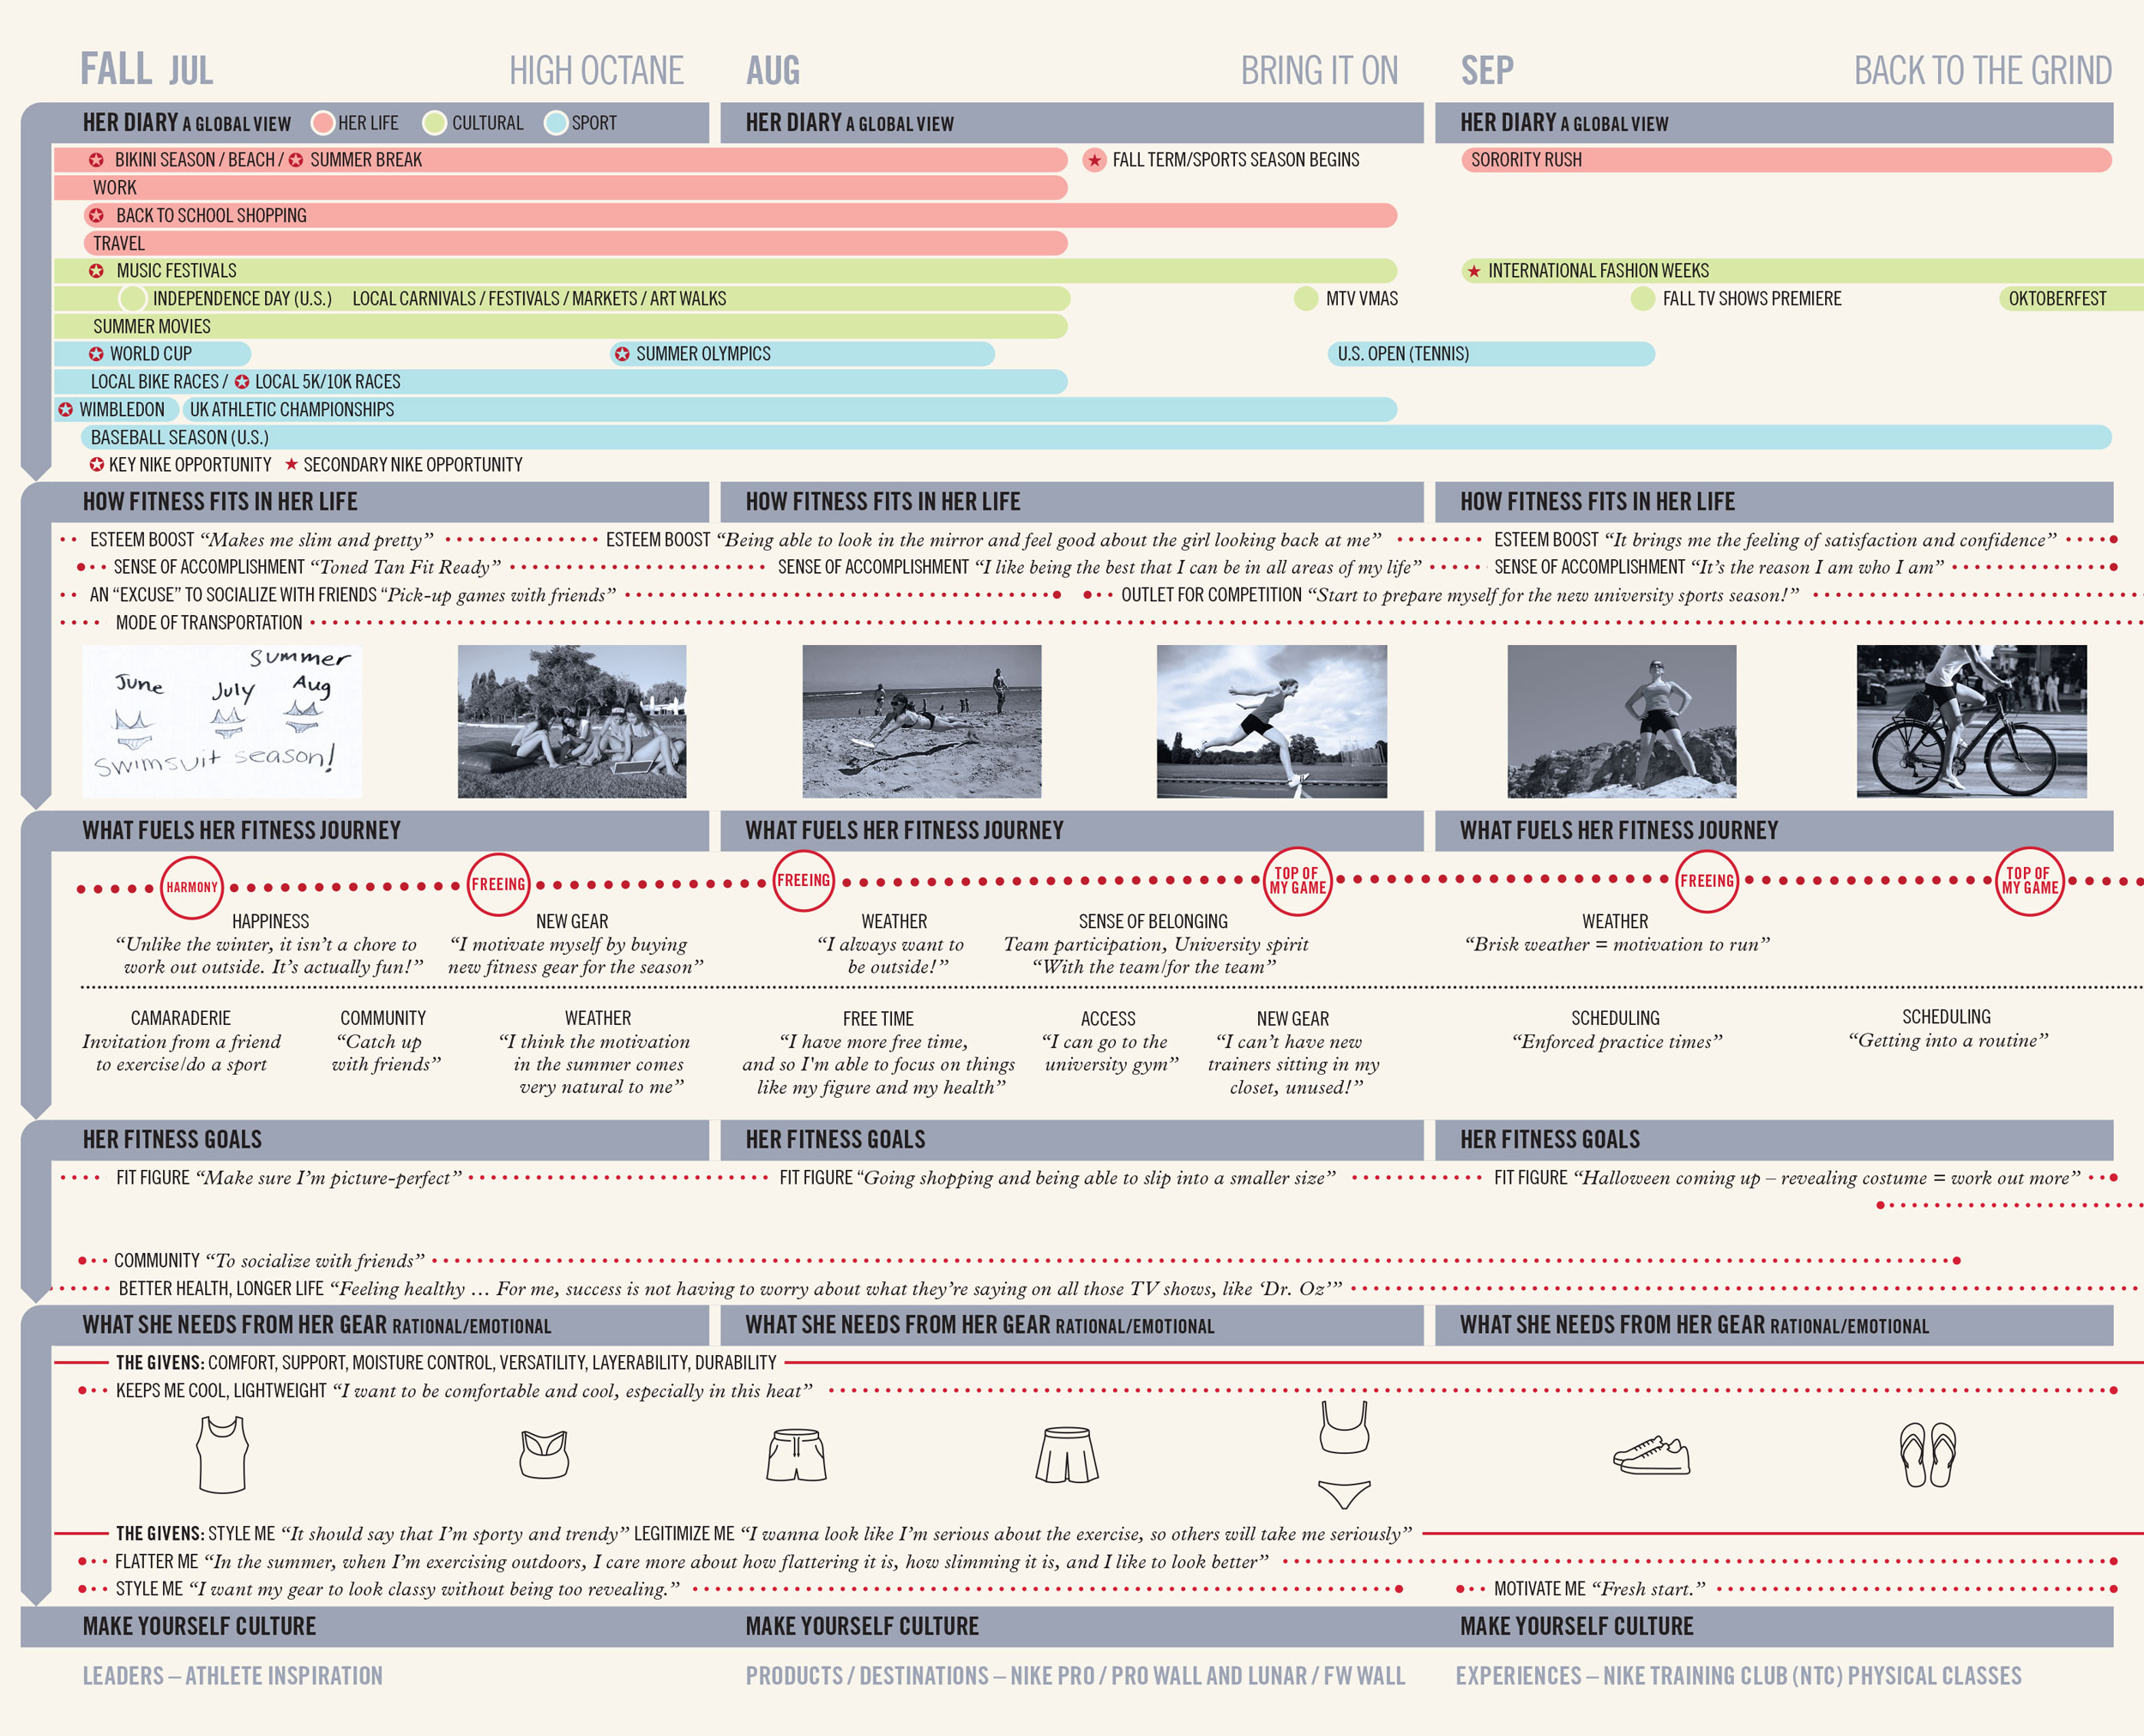This screenshot has height=1736, width=2144.
Task: Click the SENSE OF BELONGING label
Action: click(1153, 921)
